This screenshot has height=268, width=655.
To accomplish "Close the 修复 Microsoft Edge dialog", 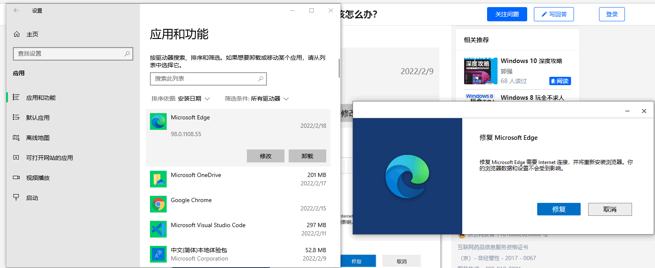I will (644, 111).
